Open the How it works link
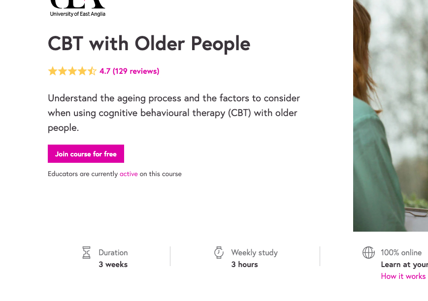Viewport: 428px width, 301px height. pyautogui.click(x=403, y=276)
